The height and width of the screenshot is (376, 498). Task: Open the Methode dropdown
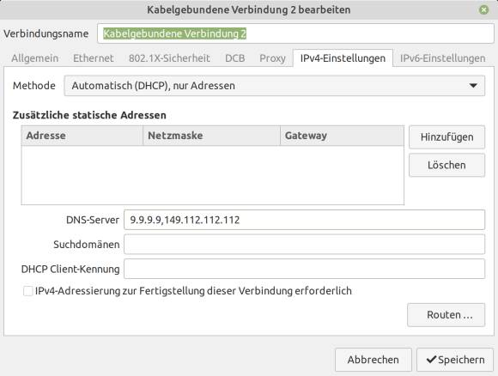click(x=275, y=86)
